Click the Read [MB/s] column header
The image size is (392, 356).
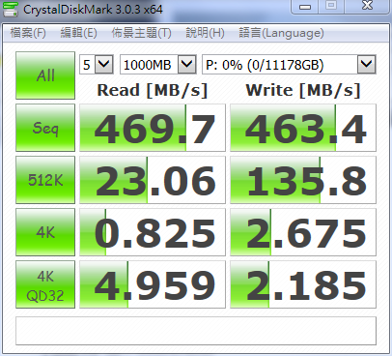[x=153, y=90]
